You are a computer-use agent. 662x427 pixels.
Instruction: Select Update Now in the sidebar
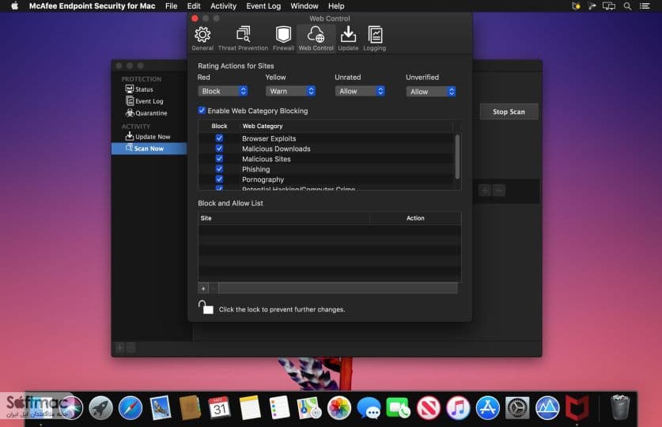(x=148, y=136)
